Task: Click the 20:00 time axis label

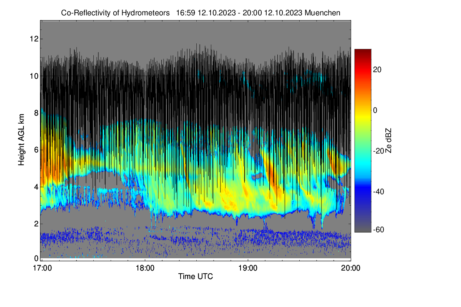Action: pos(351,268)
